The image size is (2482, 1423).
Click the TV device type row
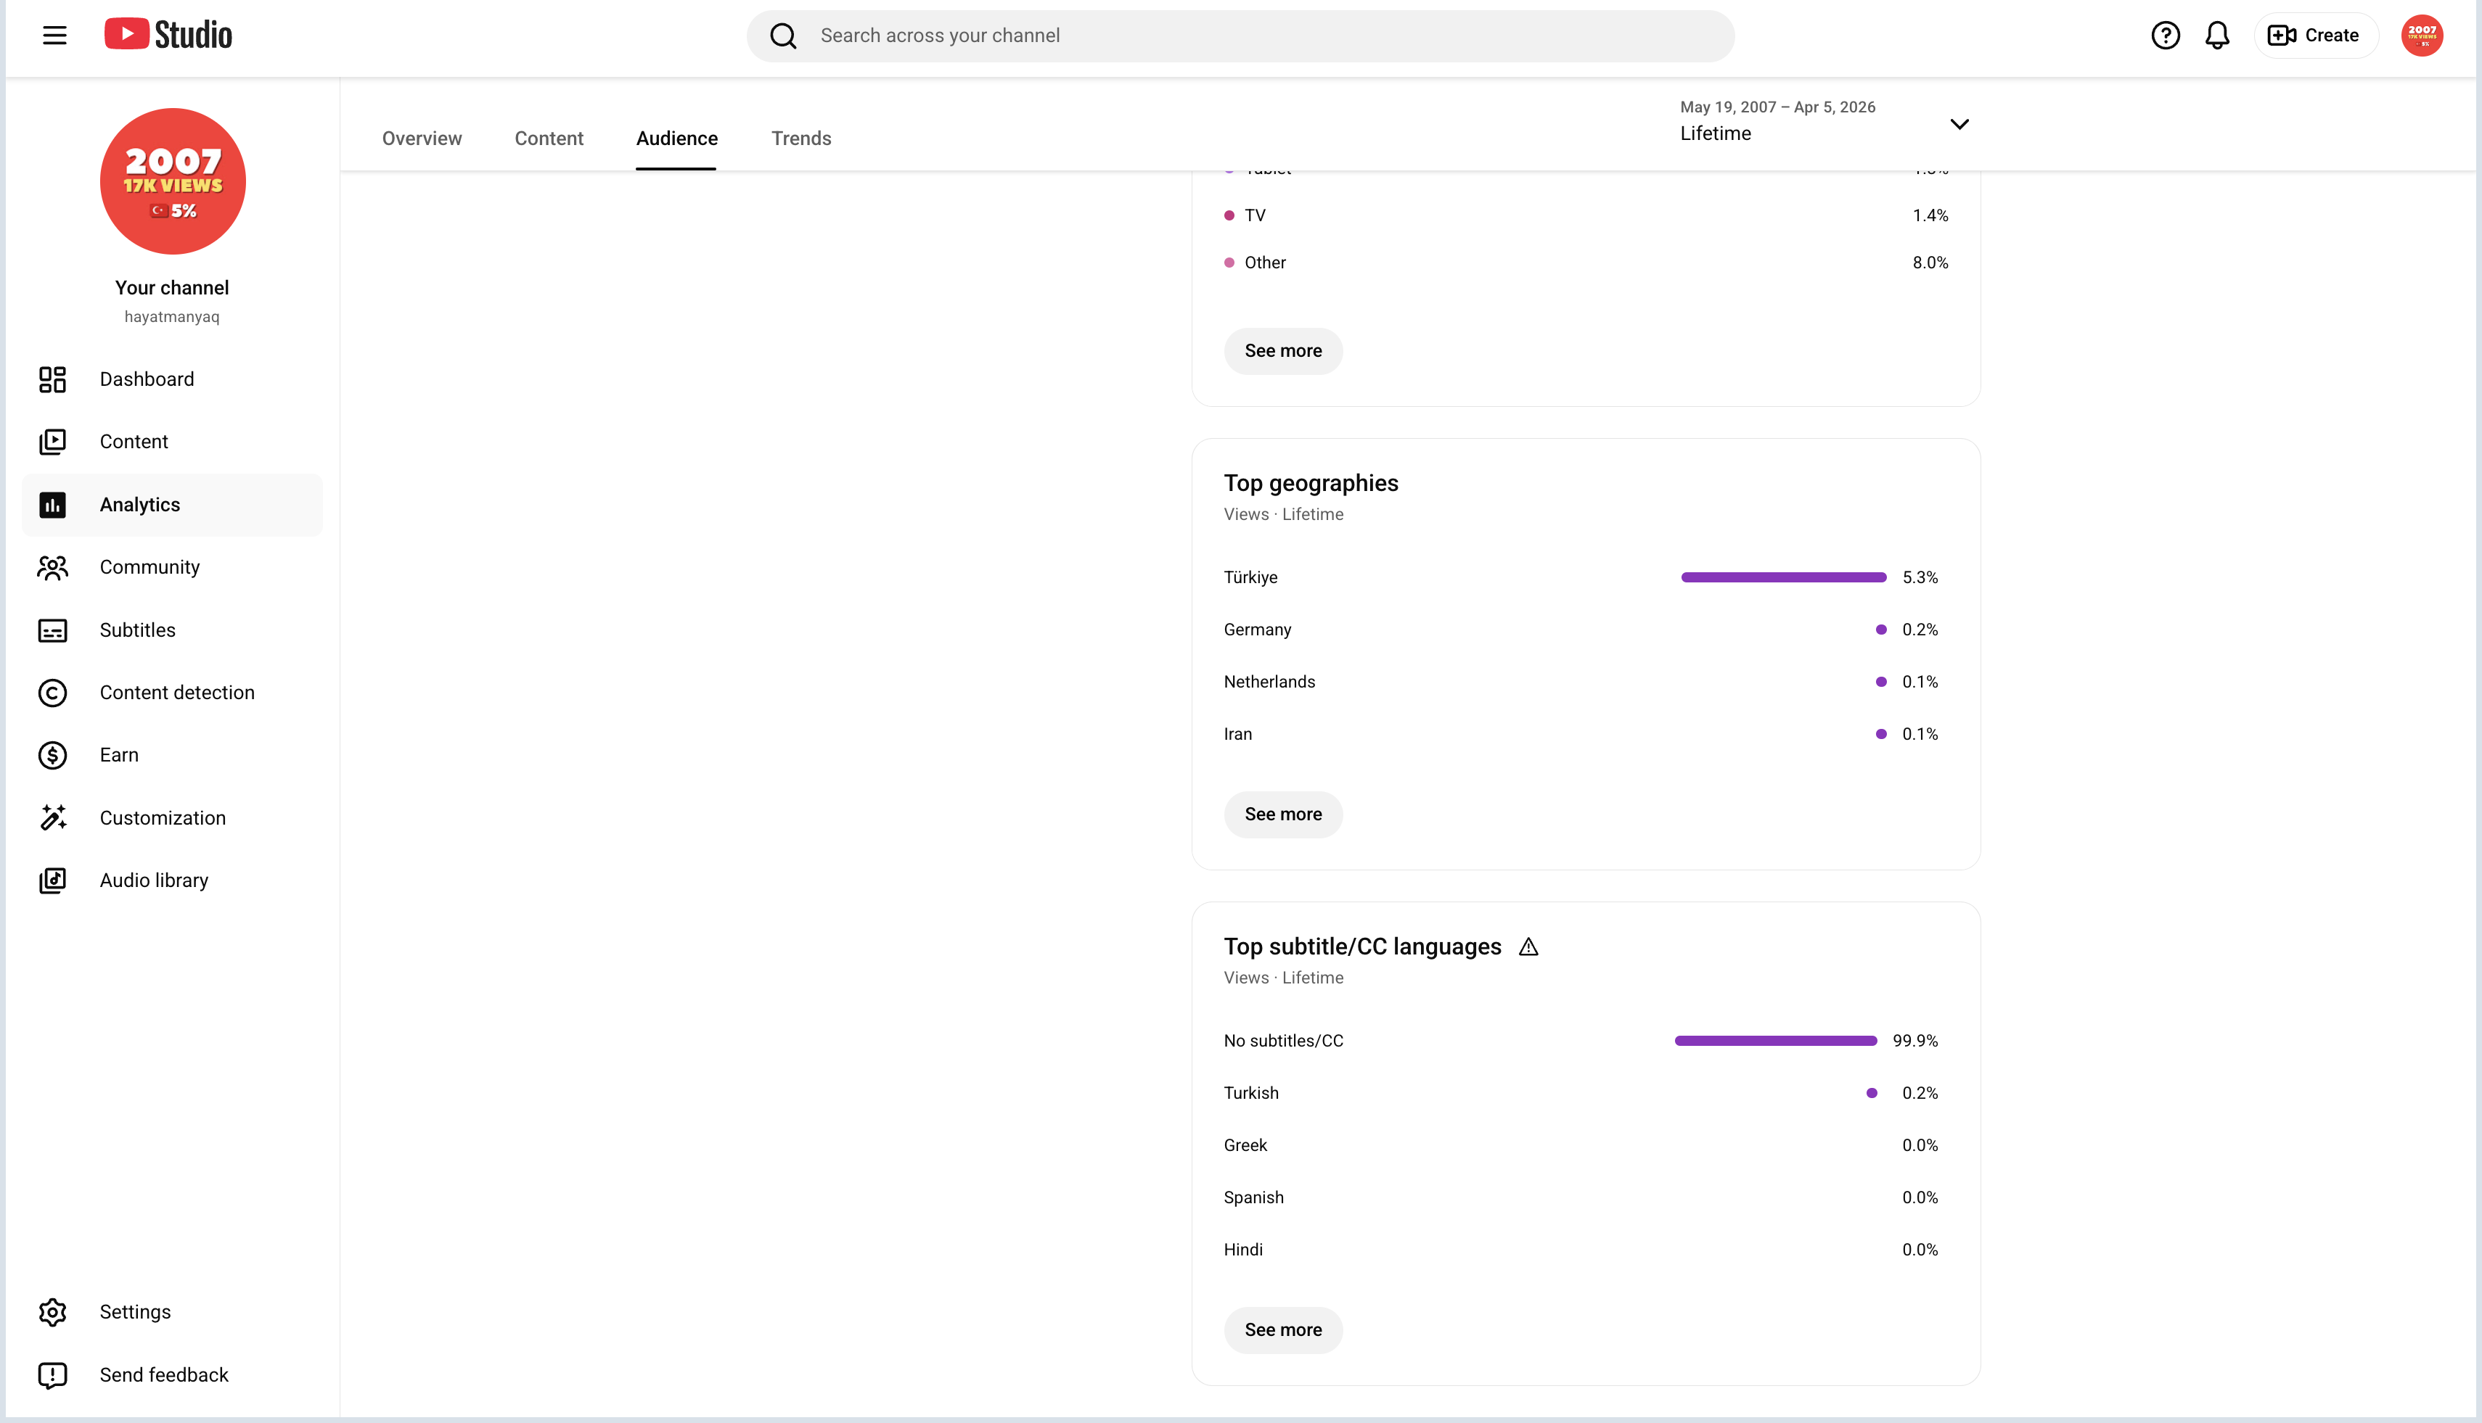tap(1586, 215)
